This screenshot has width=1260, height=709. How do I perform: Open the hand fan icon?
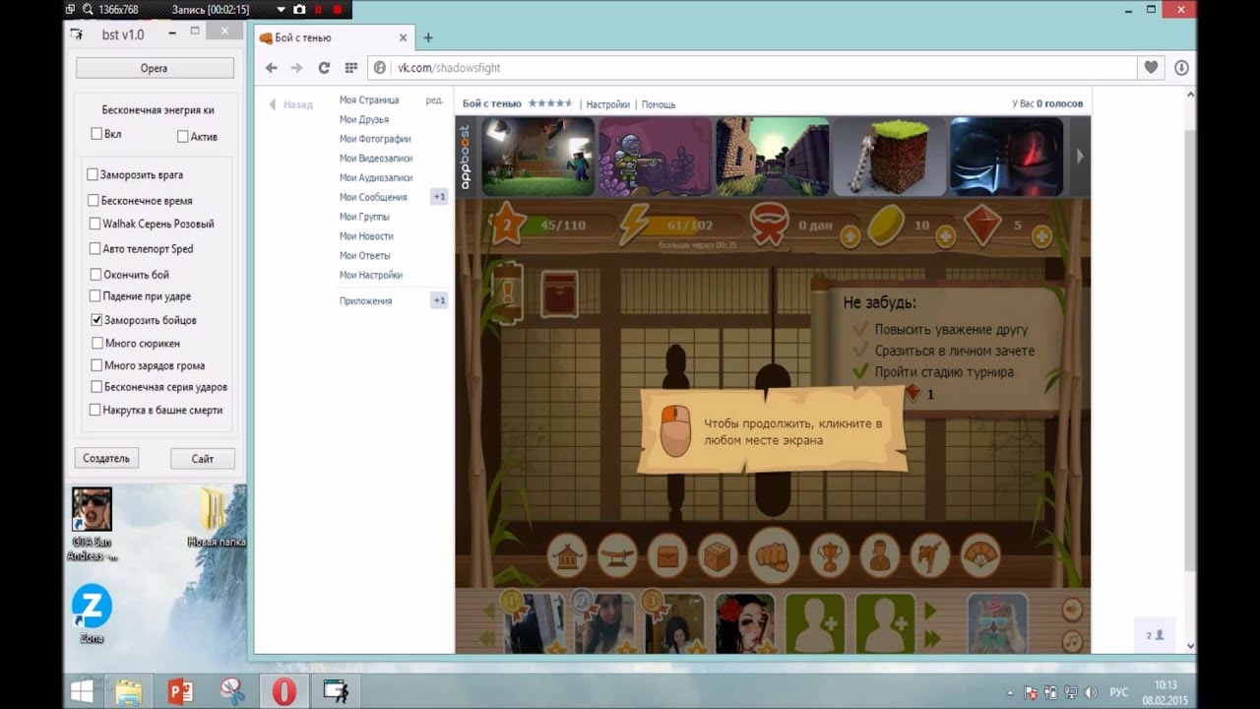[979, 556]
